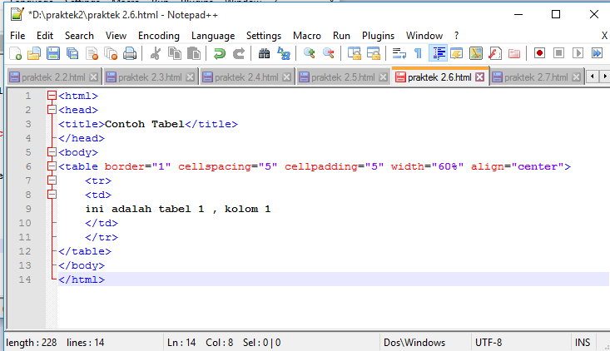Zoom out of the editor text
610x351 pixels.
pyautogui.click(x=329, y=53)
